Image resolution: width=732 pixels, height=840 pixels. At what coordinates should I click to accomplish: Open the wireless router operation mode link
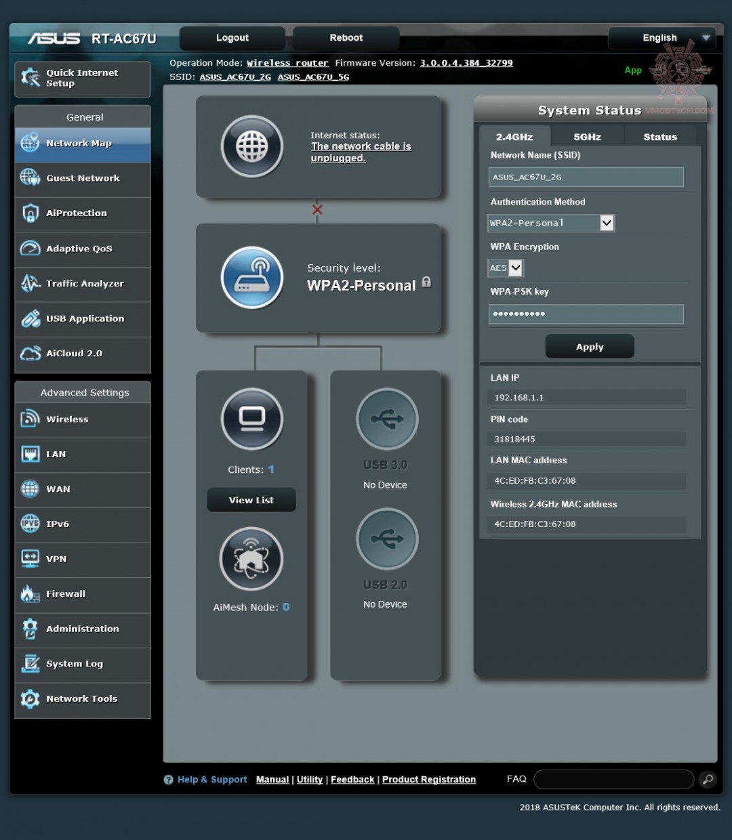point(287,63)
